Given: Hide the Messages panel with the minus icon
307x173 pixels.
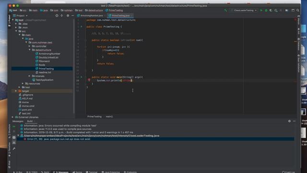Looking at the screenshot, I should click(294, 121).
